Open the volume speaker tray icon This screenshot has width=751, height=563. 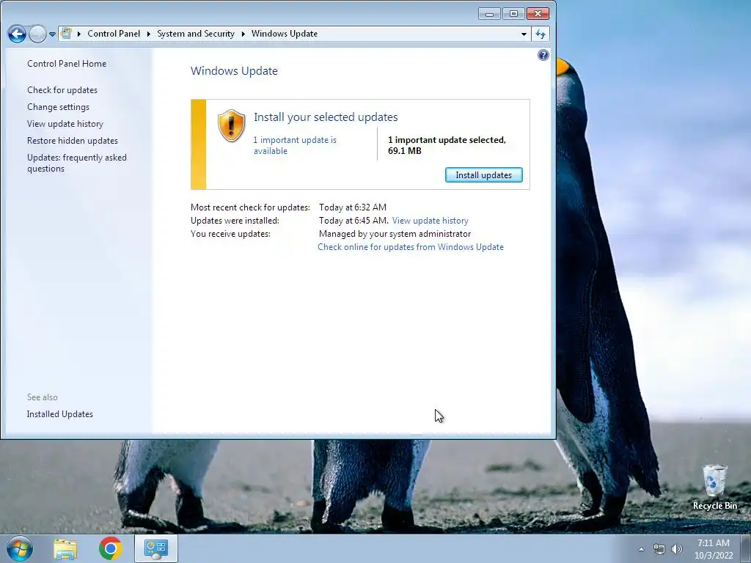677,549
